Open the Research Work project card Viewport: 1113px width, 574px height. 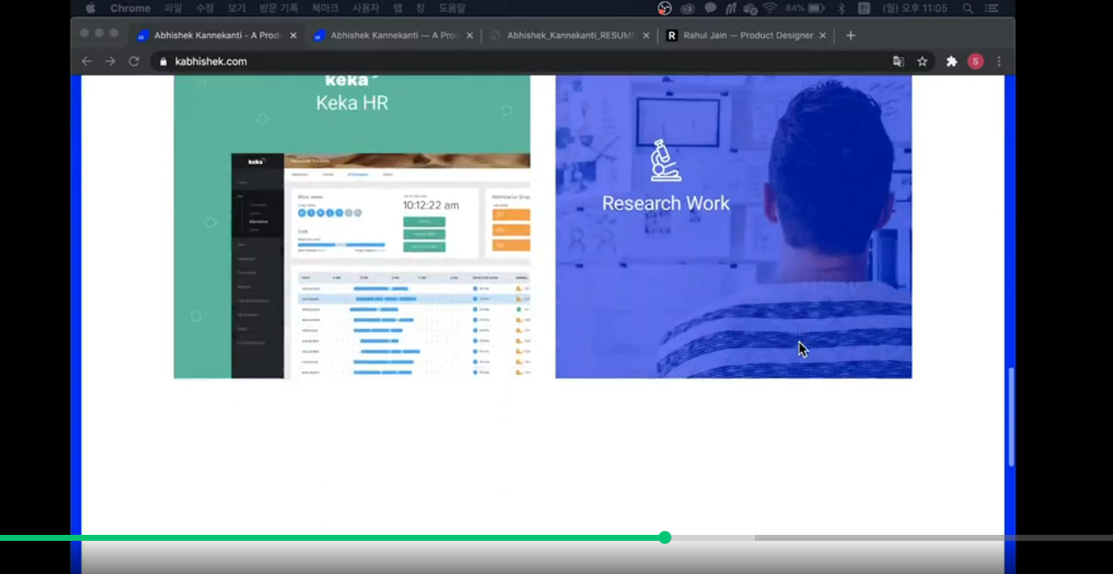(x=733, y=227)
